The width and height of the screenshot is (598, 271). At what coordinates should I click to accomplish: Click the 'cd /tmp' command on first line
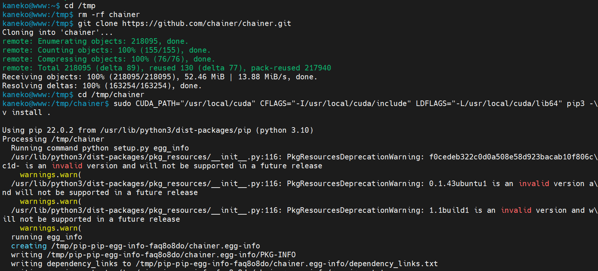(80, 6)
